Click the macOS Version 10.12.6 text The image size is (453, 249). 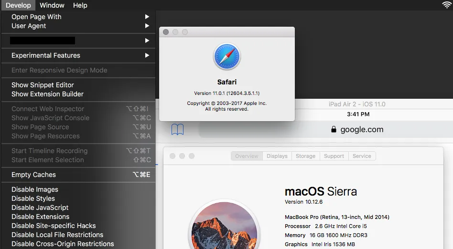click(303, 202)
